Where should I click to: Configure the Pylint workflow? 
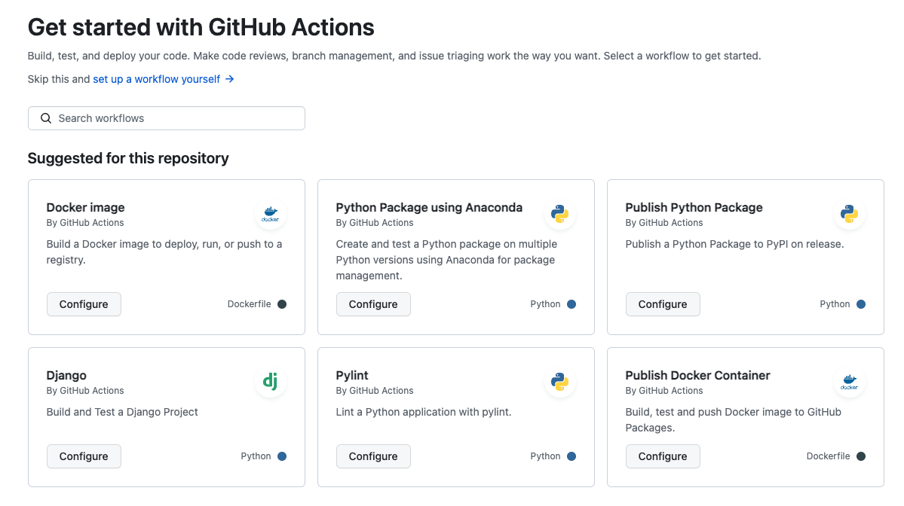(x=373, y=456)
